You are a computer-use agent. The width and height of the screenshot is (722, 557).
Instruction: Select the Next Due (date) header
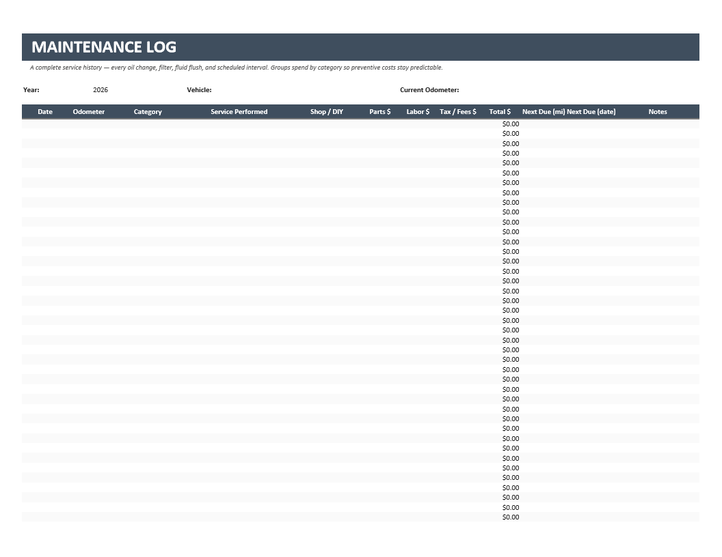[591, 112]
